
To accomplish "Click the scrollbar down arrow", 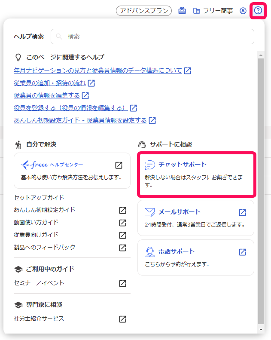I will 261,330.
